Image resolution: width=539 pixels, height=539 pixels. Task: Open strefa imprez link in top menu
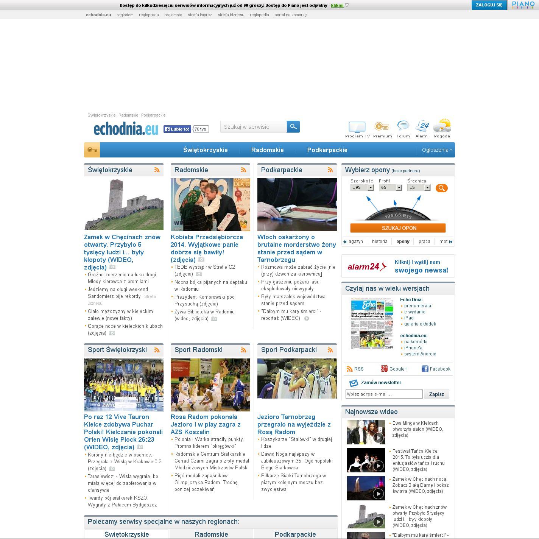coord(200,15)
